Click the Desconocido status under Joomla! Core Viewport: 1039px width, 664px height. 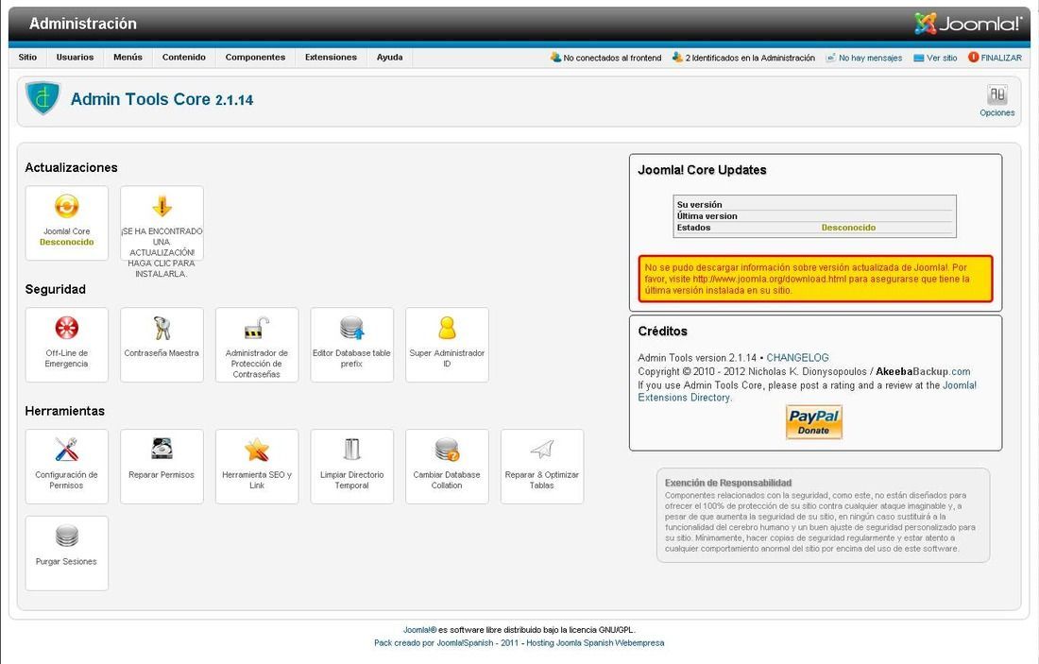pos(66,243)
